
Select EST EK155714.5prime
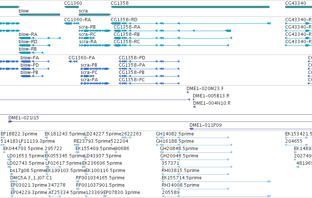point(216,182)
